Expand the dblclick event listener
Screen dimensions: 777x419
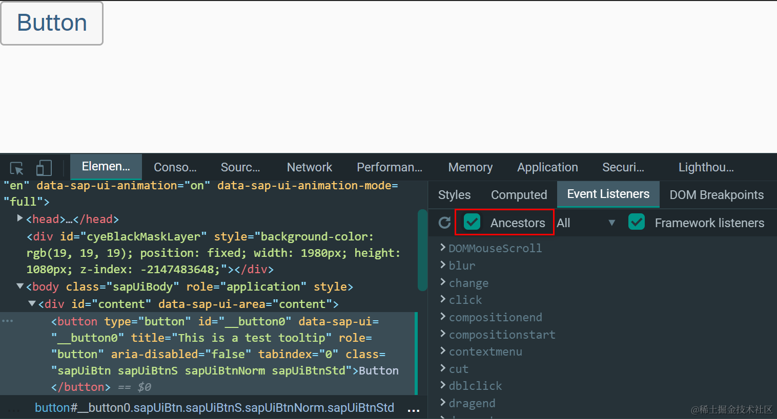pos(443,385)
